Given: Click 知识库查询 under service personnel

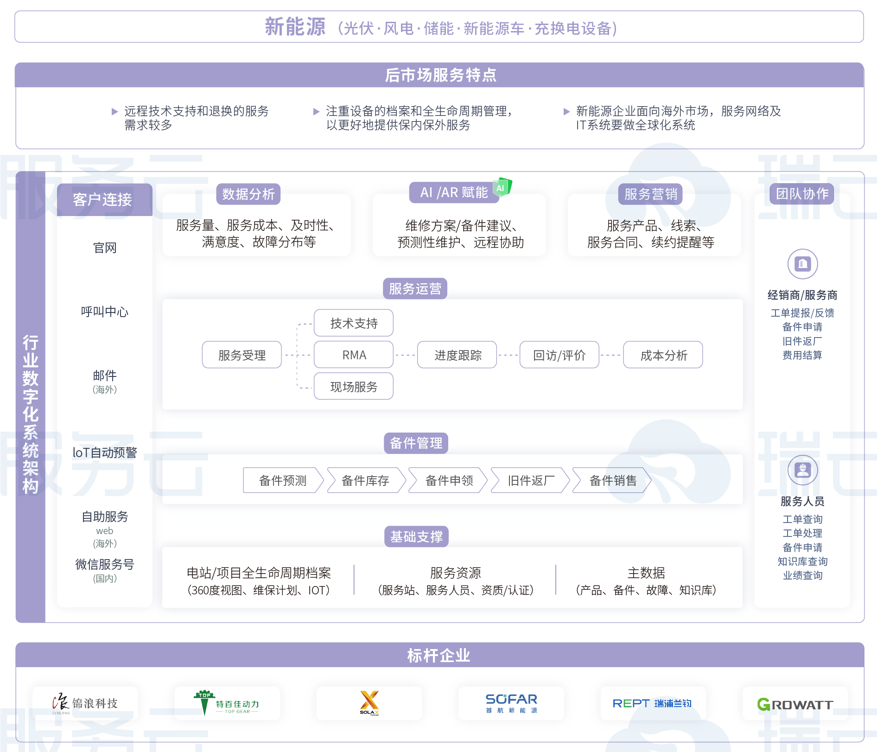Looking at the screenshot, I should pyautogui.click(x=802, y=561).
